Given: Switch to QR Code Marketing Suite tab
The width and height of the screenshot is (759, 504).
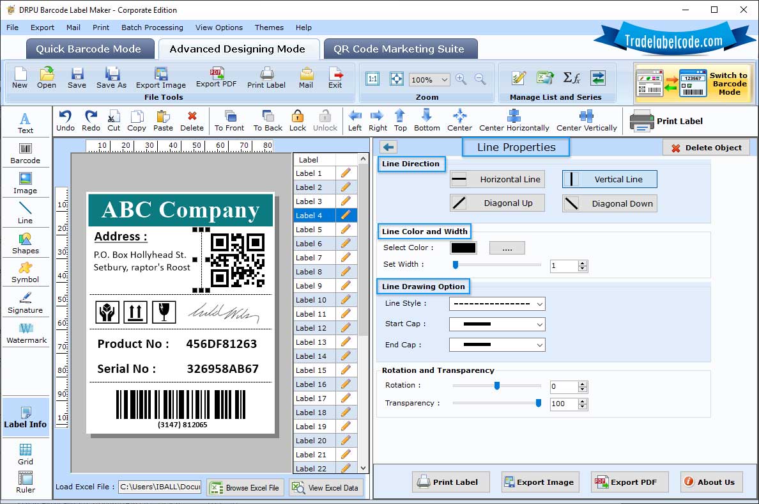Looking at the screenshot, I should pos(401,49).
